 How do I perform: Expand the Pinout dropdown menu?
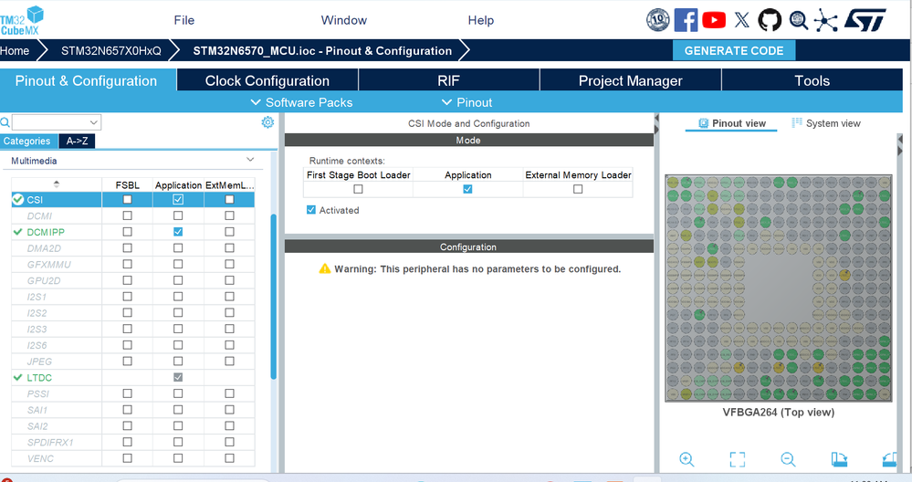coord(467,102)
